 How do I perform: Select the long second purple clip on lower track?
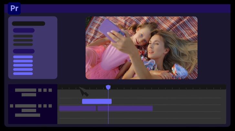coord(125,108)
